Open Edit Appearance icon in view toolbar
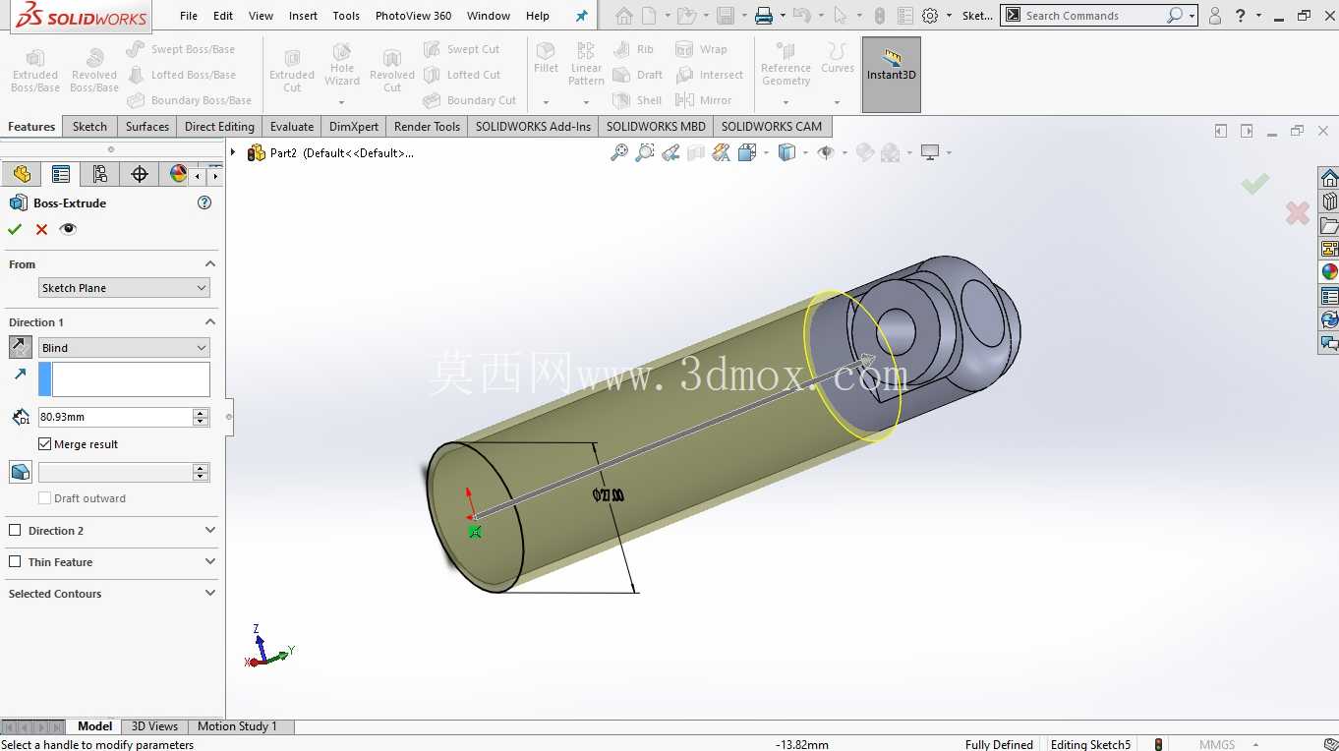 pyautogui.click(x=865, y=152)
